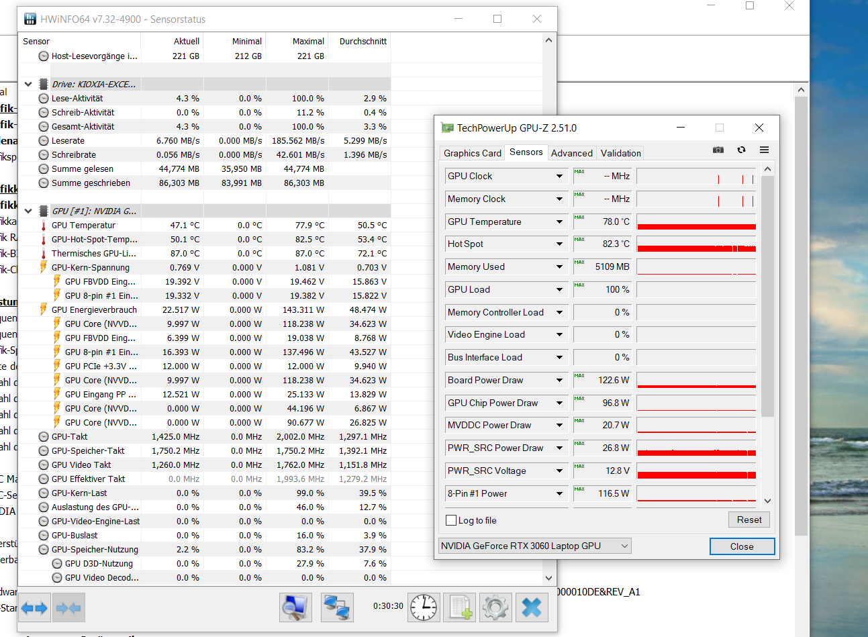The width and height of the screenshot is (868, 637).
Task: Toggle MAX indicator for Board Power Draw
Action: click(579, 376)
